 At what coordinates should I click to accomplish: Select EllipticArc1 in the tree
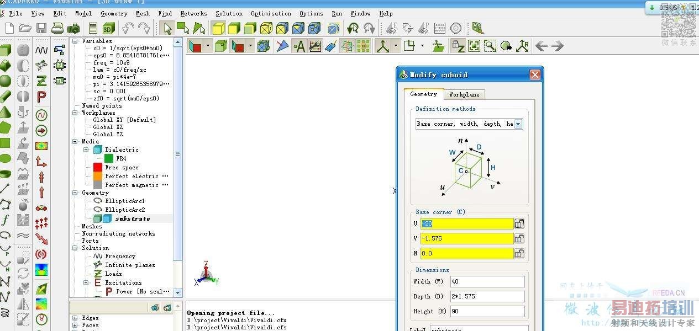click(125, 201)
